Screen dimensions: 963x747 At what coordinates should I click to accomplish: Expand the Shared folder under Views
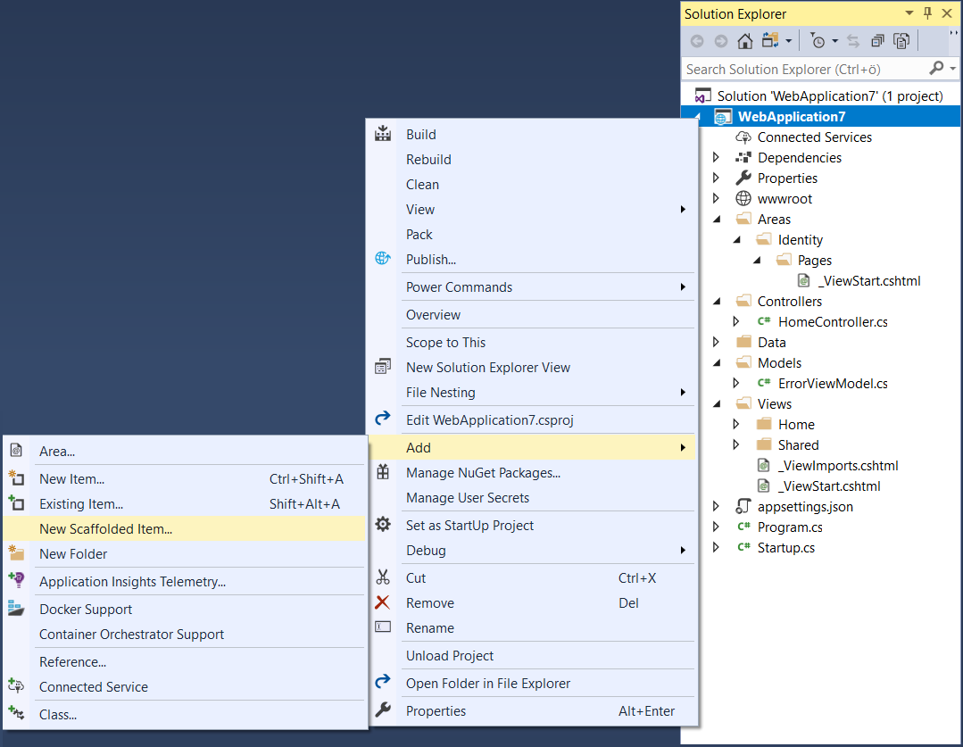click(x=735, y=444)
